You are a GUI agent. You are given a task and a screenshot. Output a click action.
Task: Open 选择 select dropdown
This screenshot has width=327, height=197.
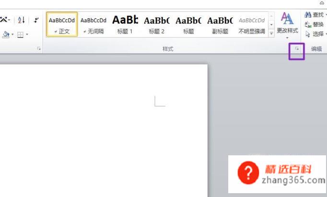(x=315, y=34)
